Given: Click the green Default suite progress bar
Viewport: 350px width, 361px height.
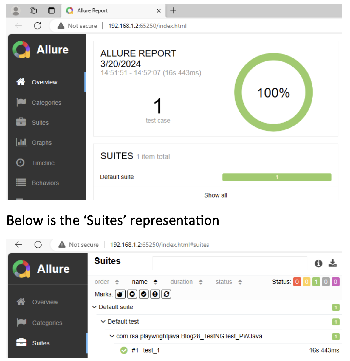Looking at the screenshot, I should [x=277, y=177].
